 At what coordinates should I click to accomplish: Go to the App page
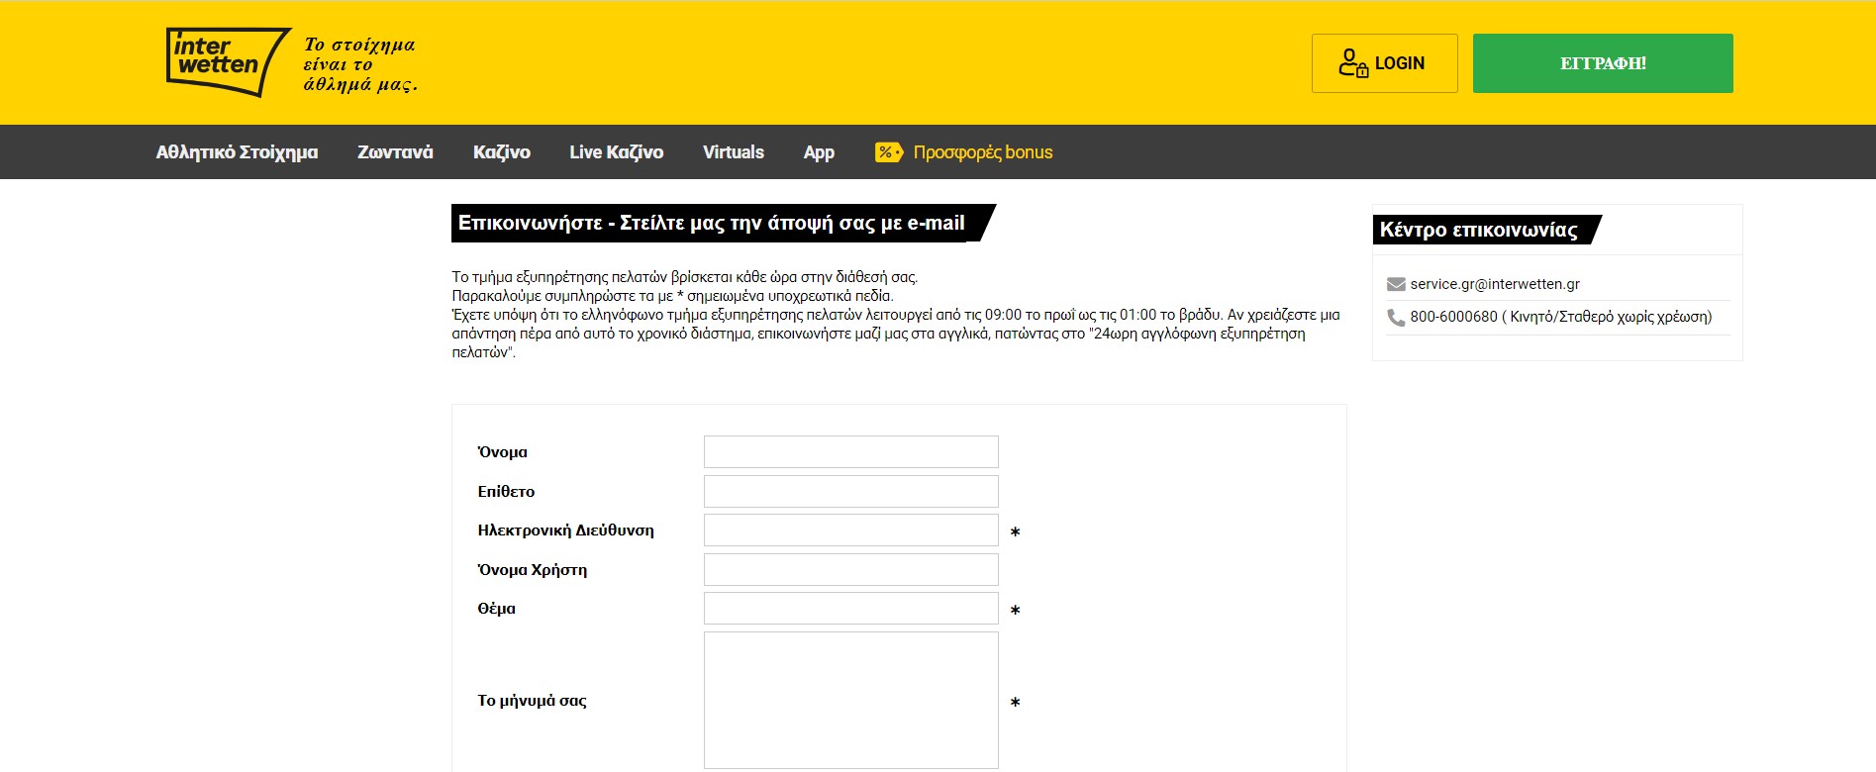819,152
